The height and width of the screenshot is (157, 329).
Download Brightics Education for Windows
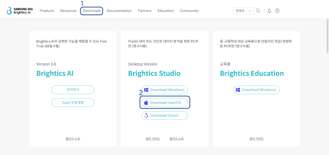[x=256, y=90]
